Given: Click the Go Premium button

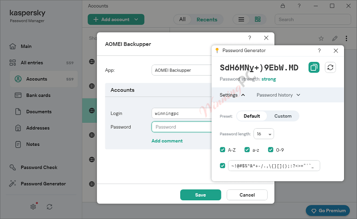Looking at the screenshot, I should [328, 211].
